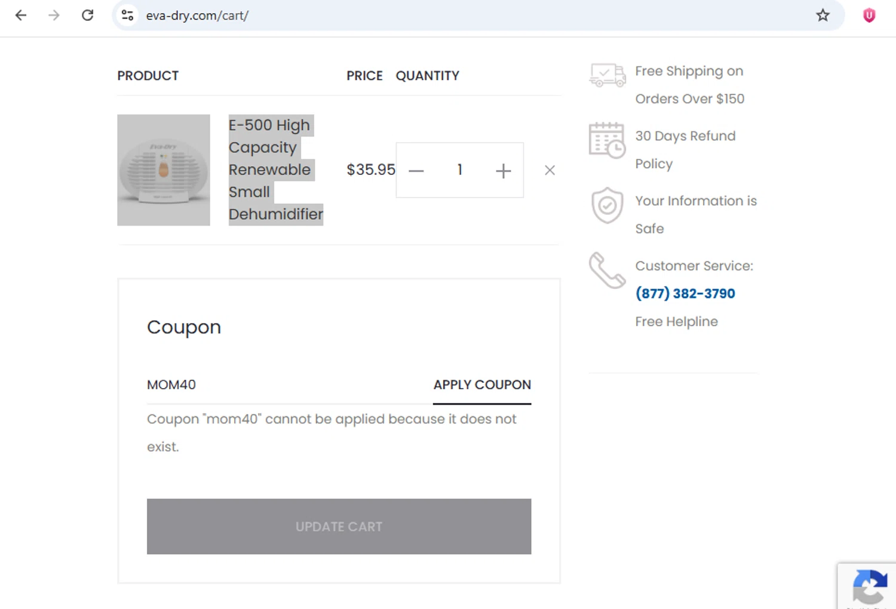Open the E-500 High Capacity Renewable Small Dehumidifier link
The height and width of the screenshot is (609, 896).
pyautogui.click(x=275, y=170)
